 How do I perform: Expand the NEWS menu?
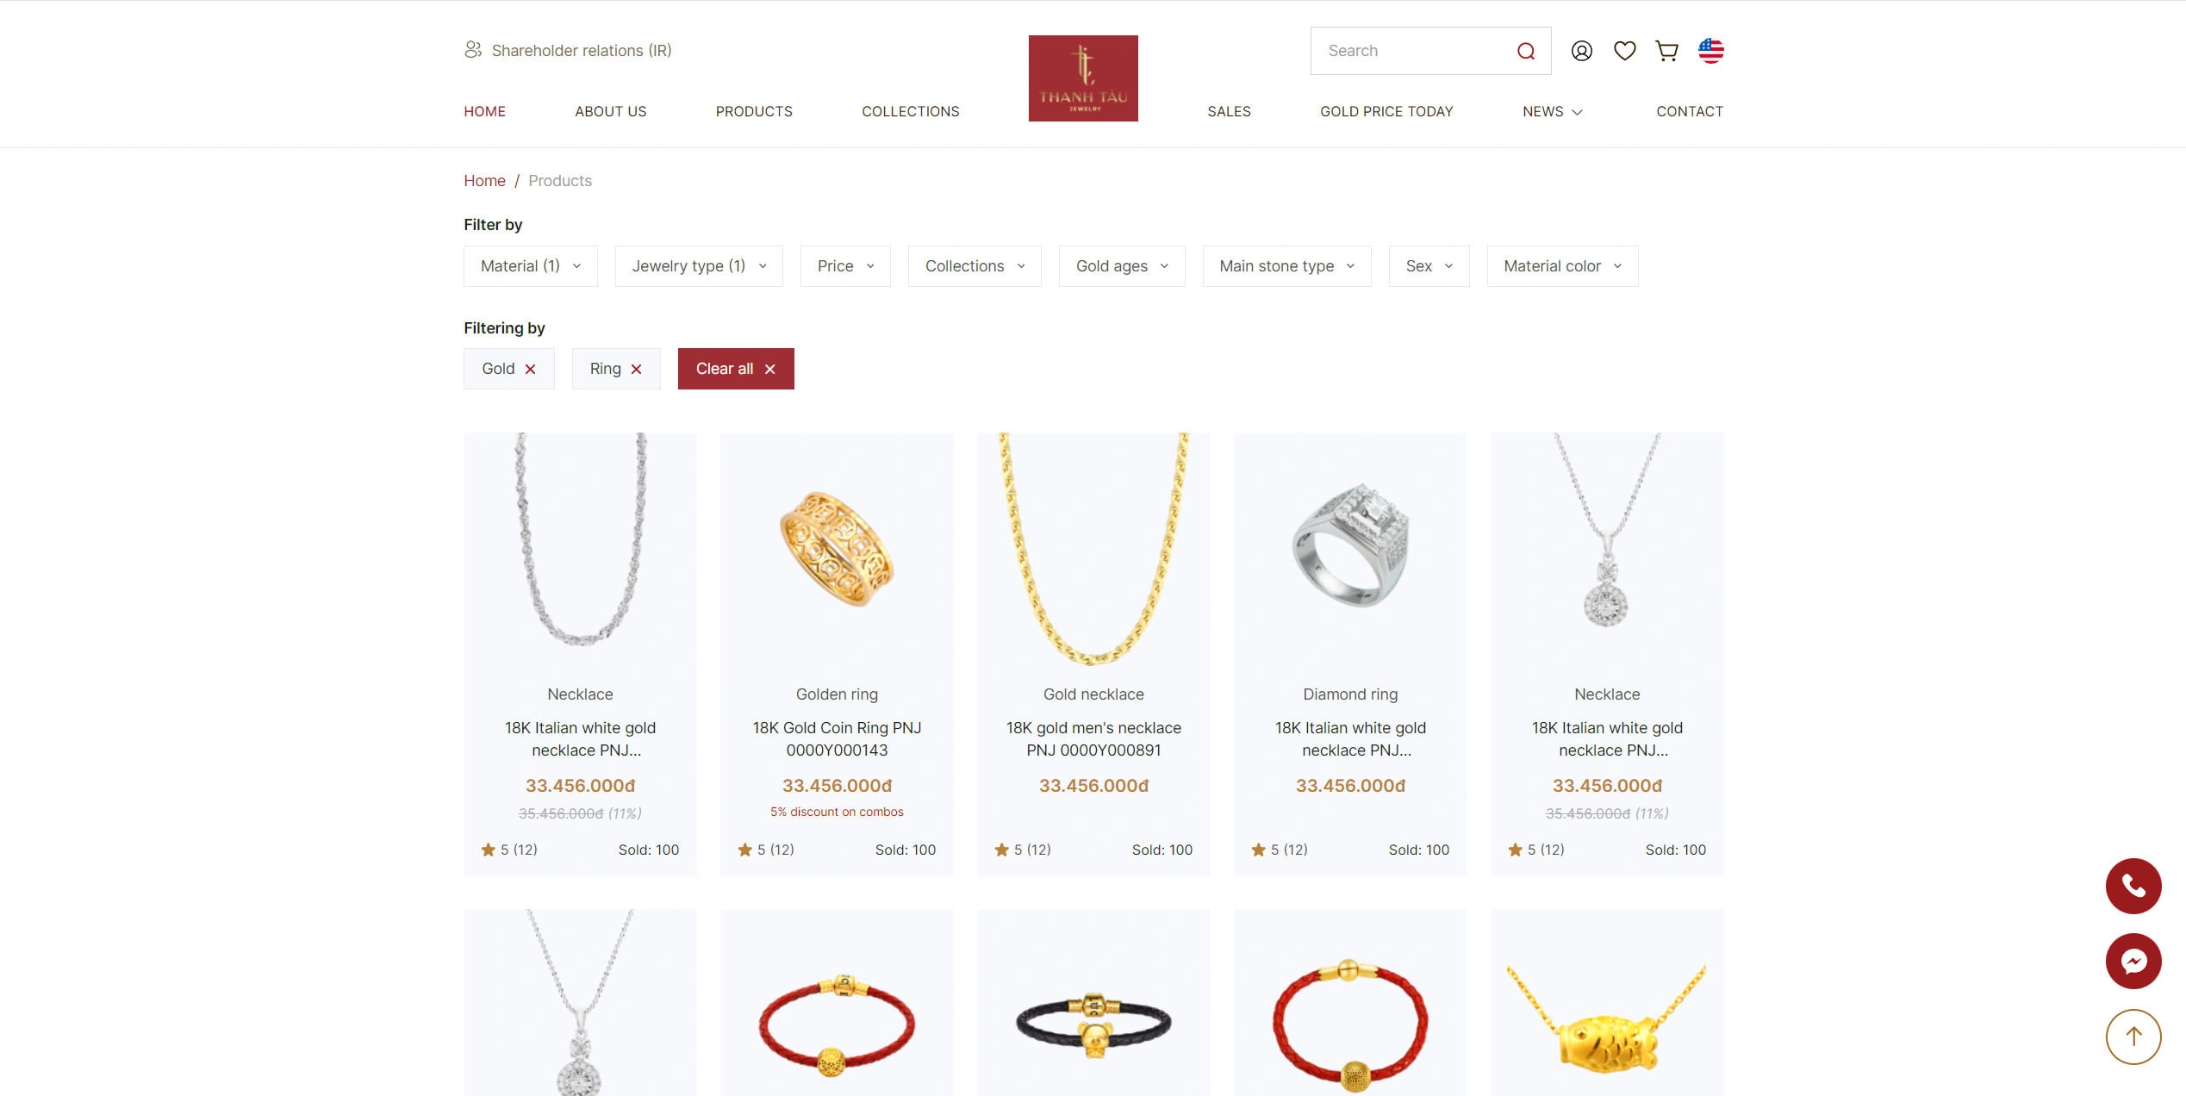pyautogui.click(x=1552, y=111)
